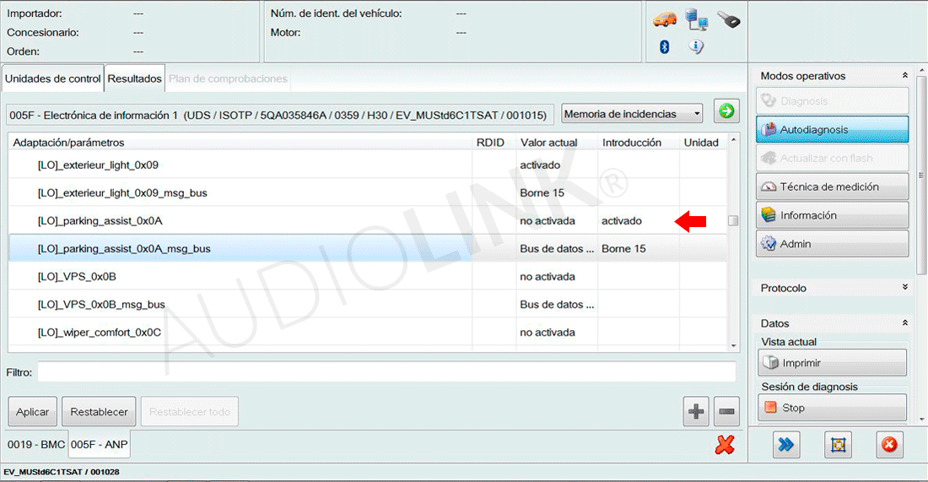
Task: Click the network computers connection icon
Action: [x=696, y=19]
